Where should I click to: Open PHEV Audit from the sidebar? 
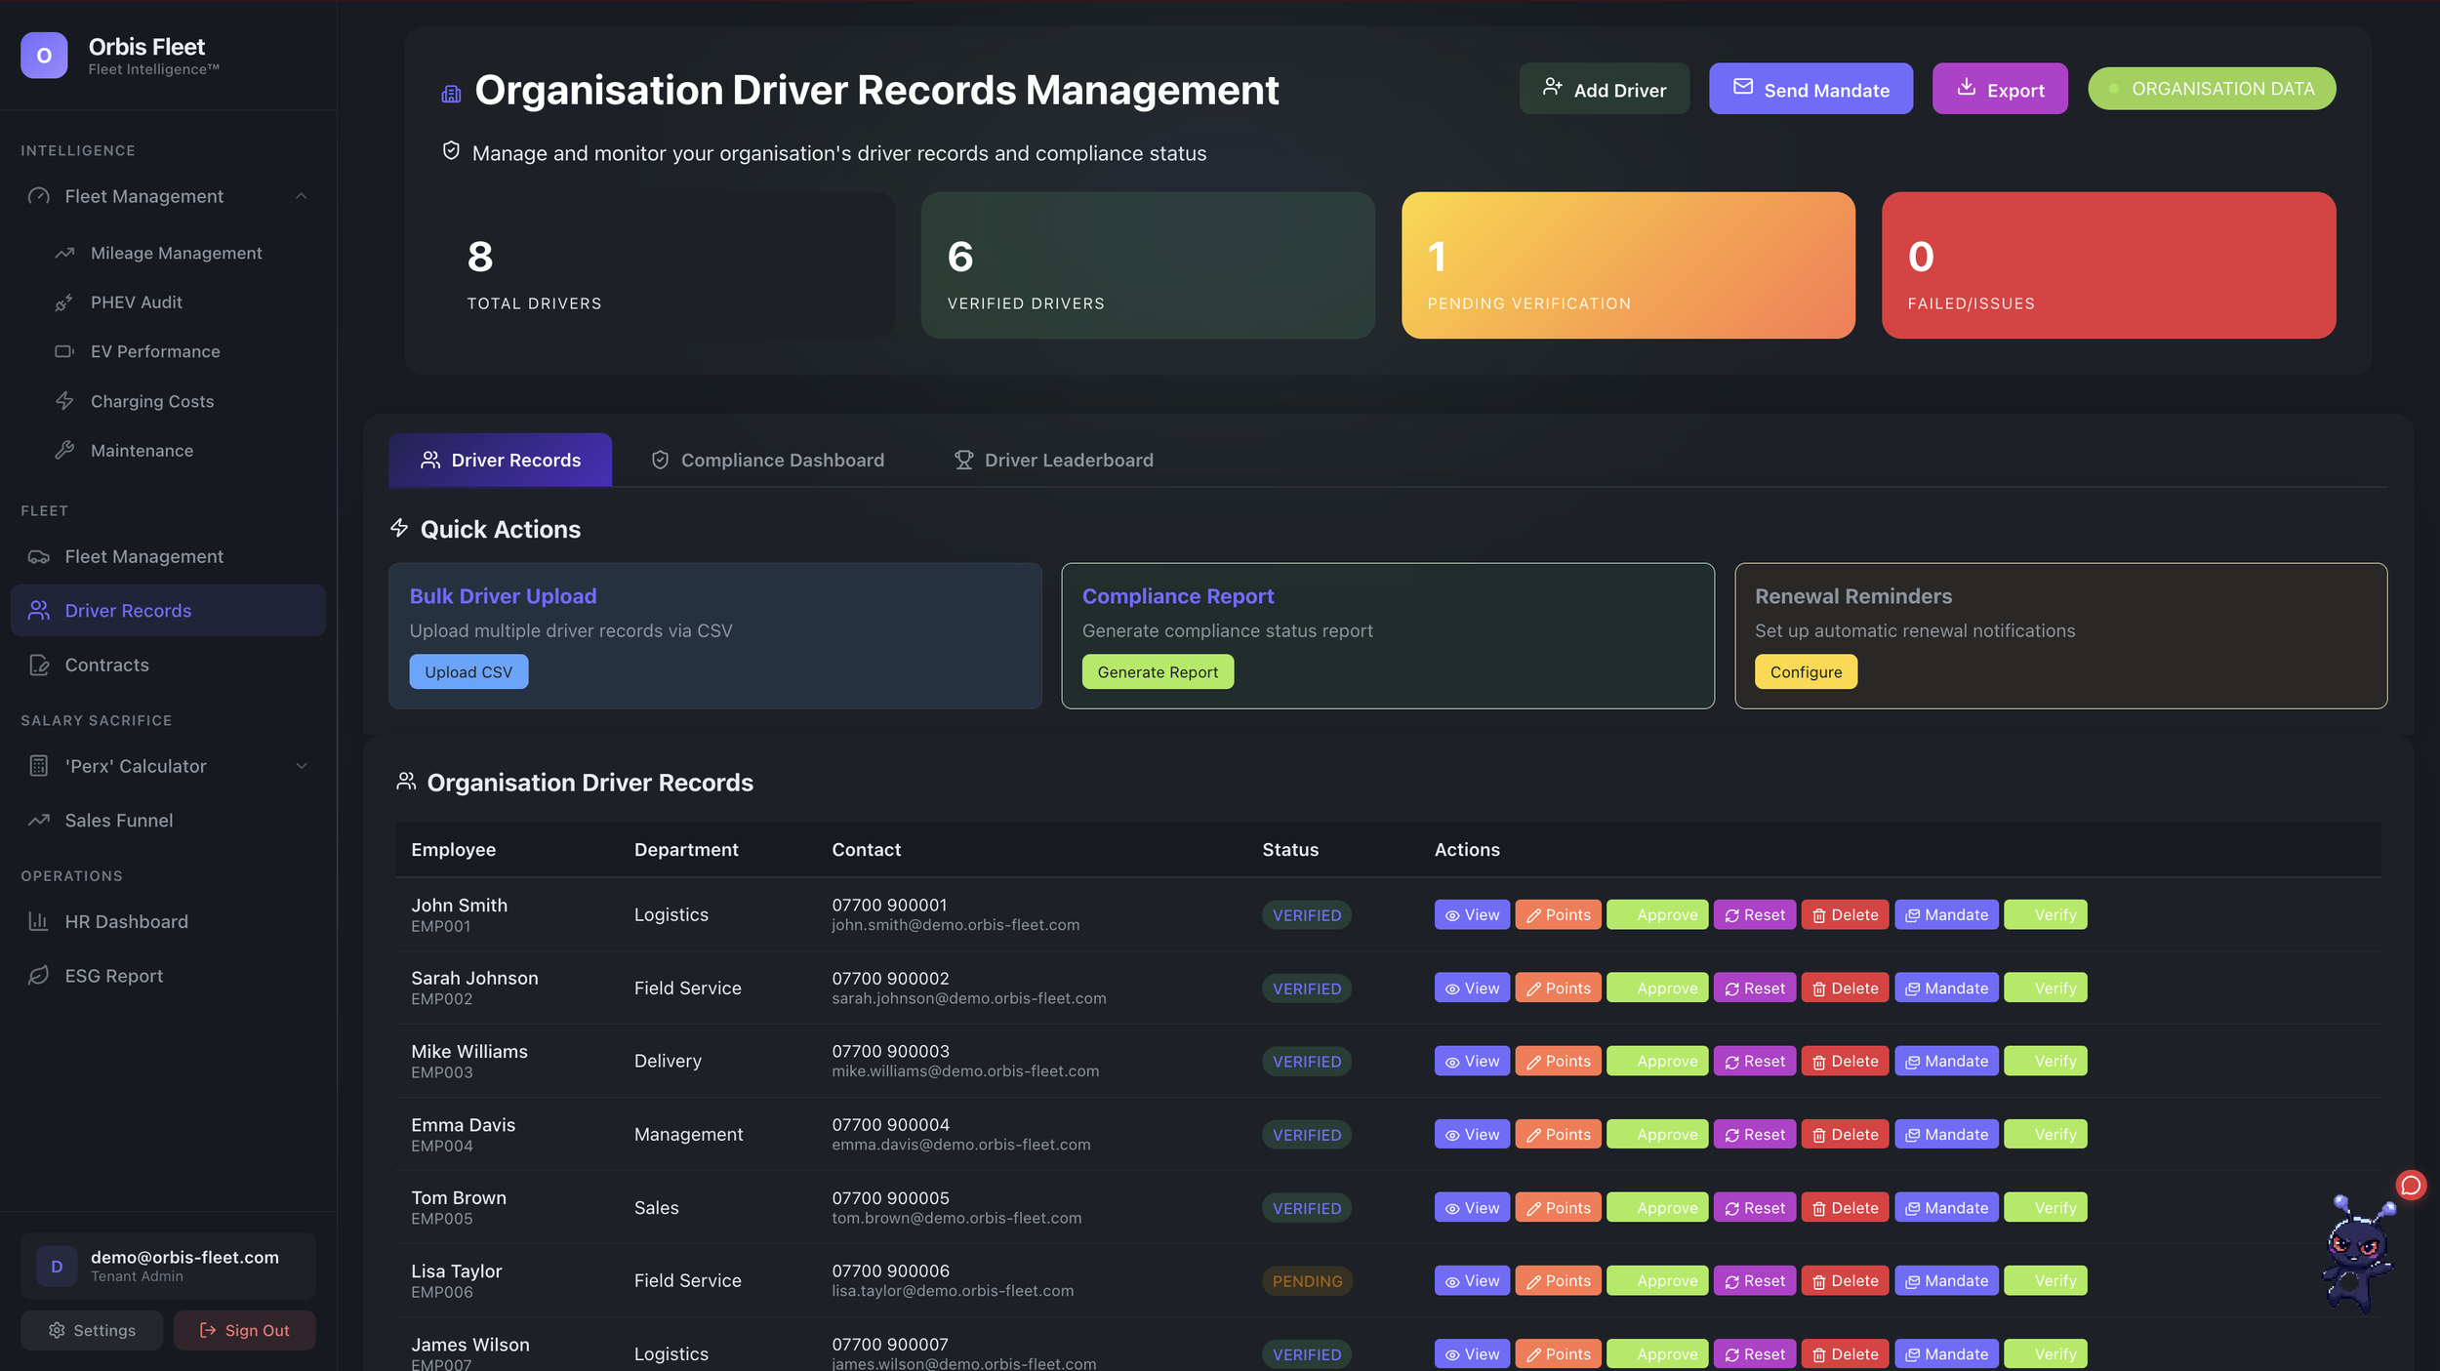click(x=136, y=302)
